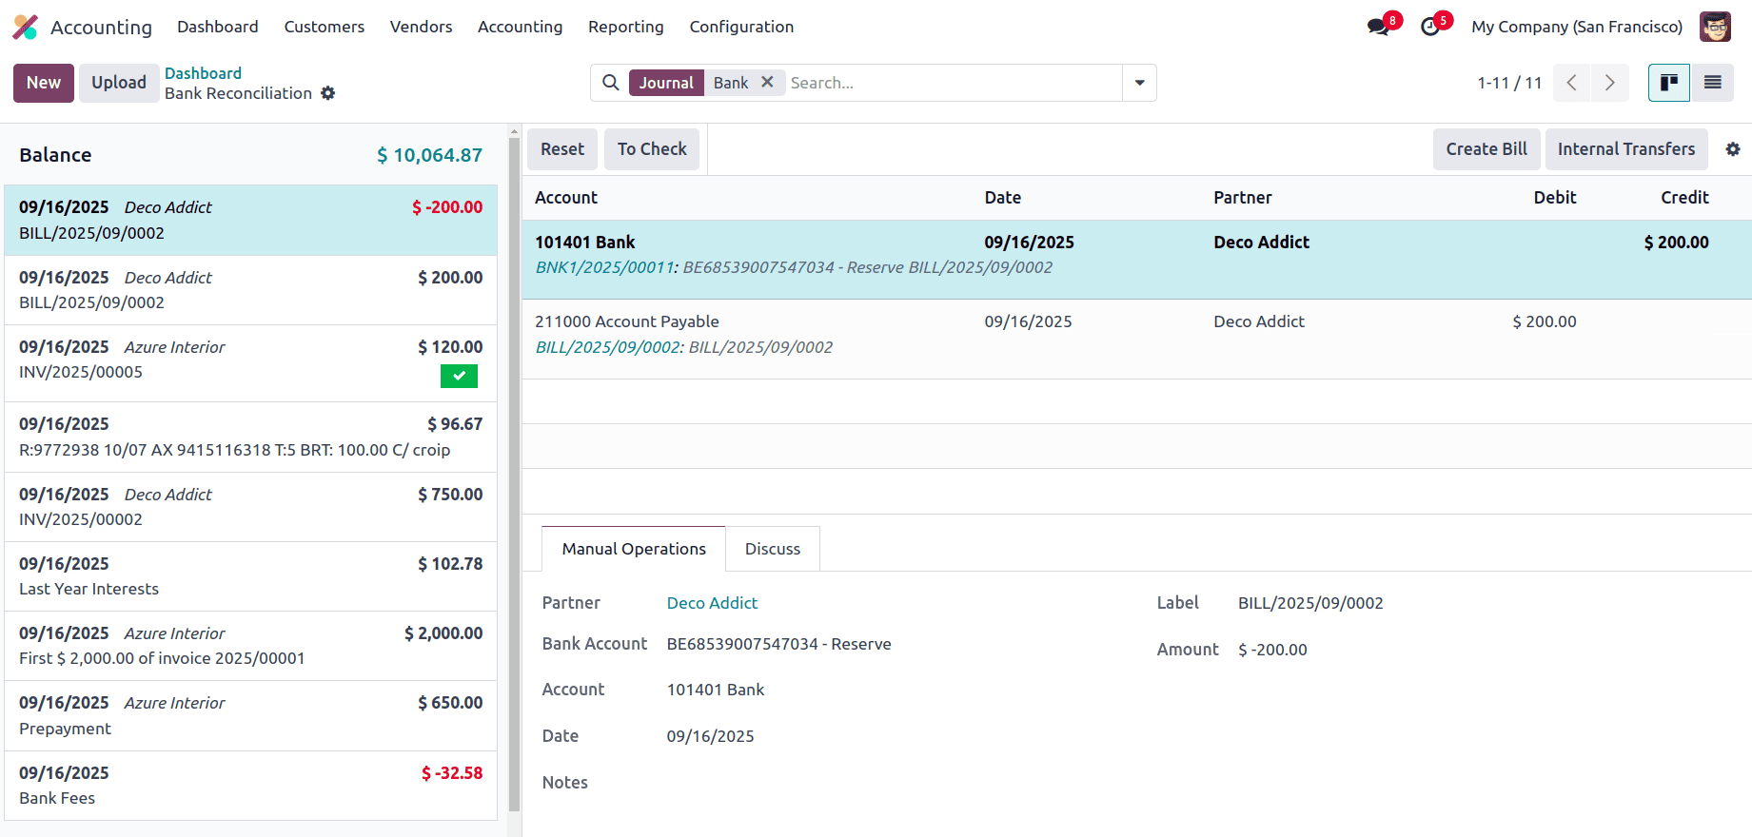The width and height of the screenshot is (1752, 837).
Task: Select the $ 200.00 Deco Addict transaction
Action: (251, 290)
